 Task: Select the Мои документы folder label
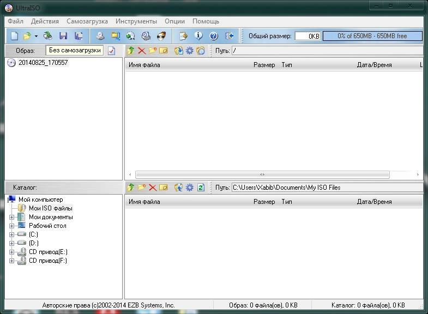(x=51, y=217)
